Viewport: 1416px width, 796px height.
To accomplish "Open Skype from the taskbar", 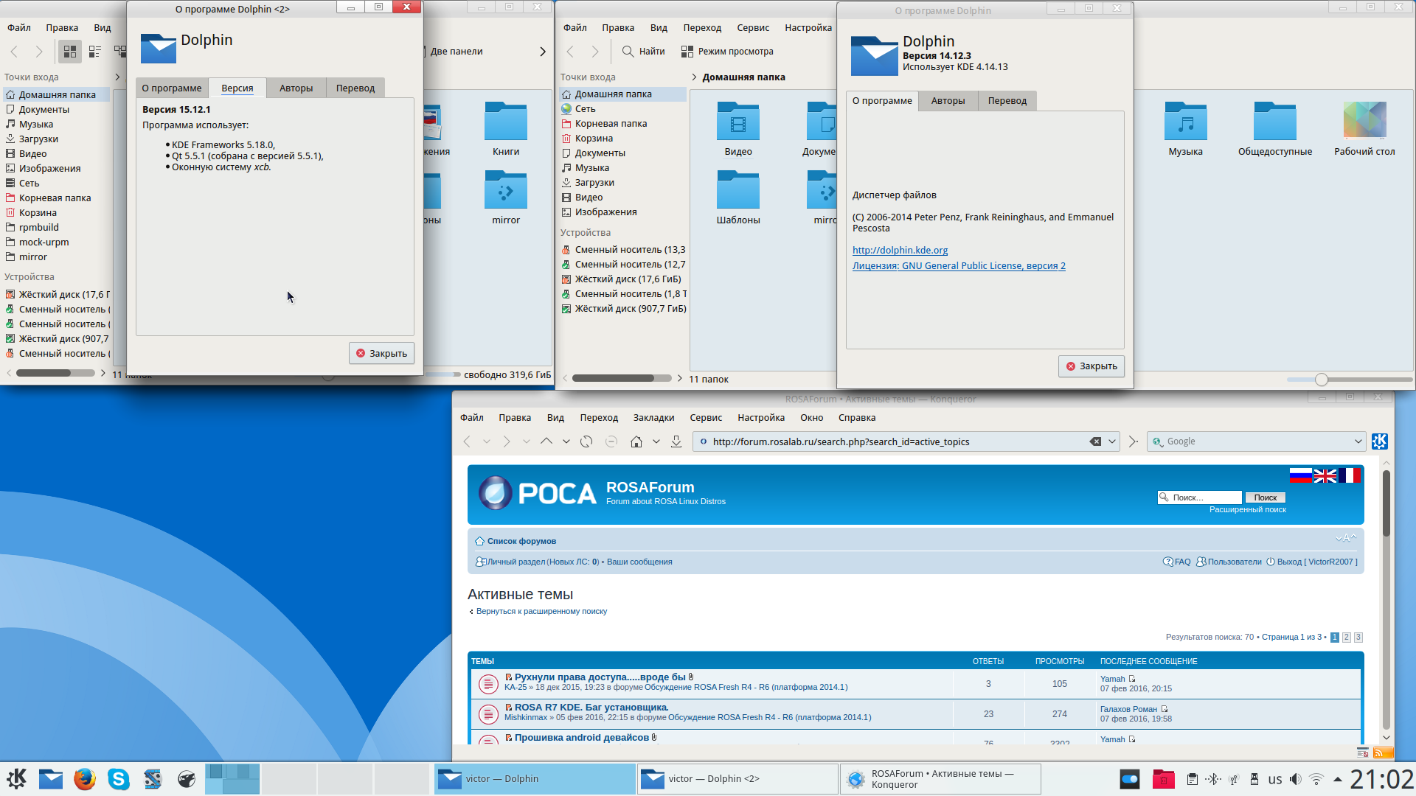I will point(118,779).
